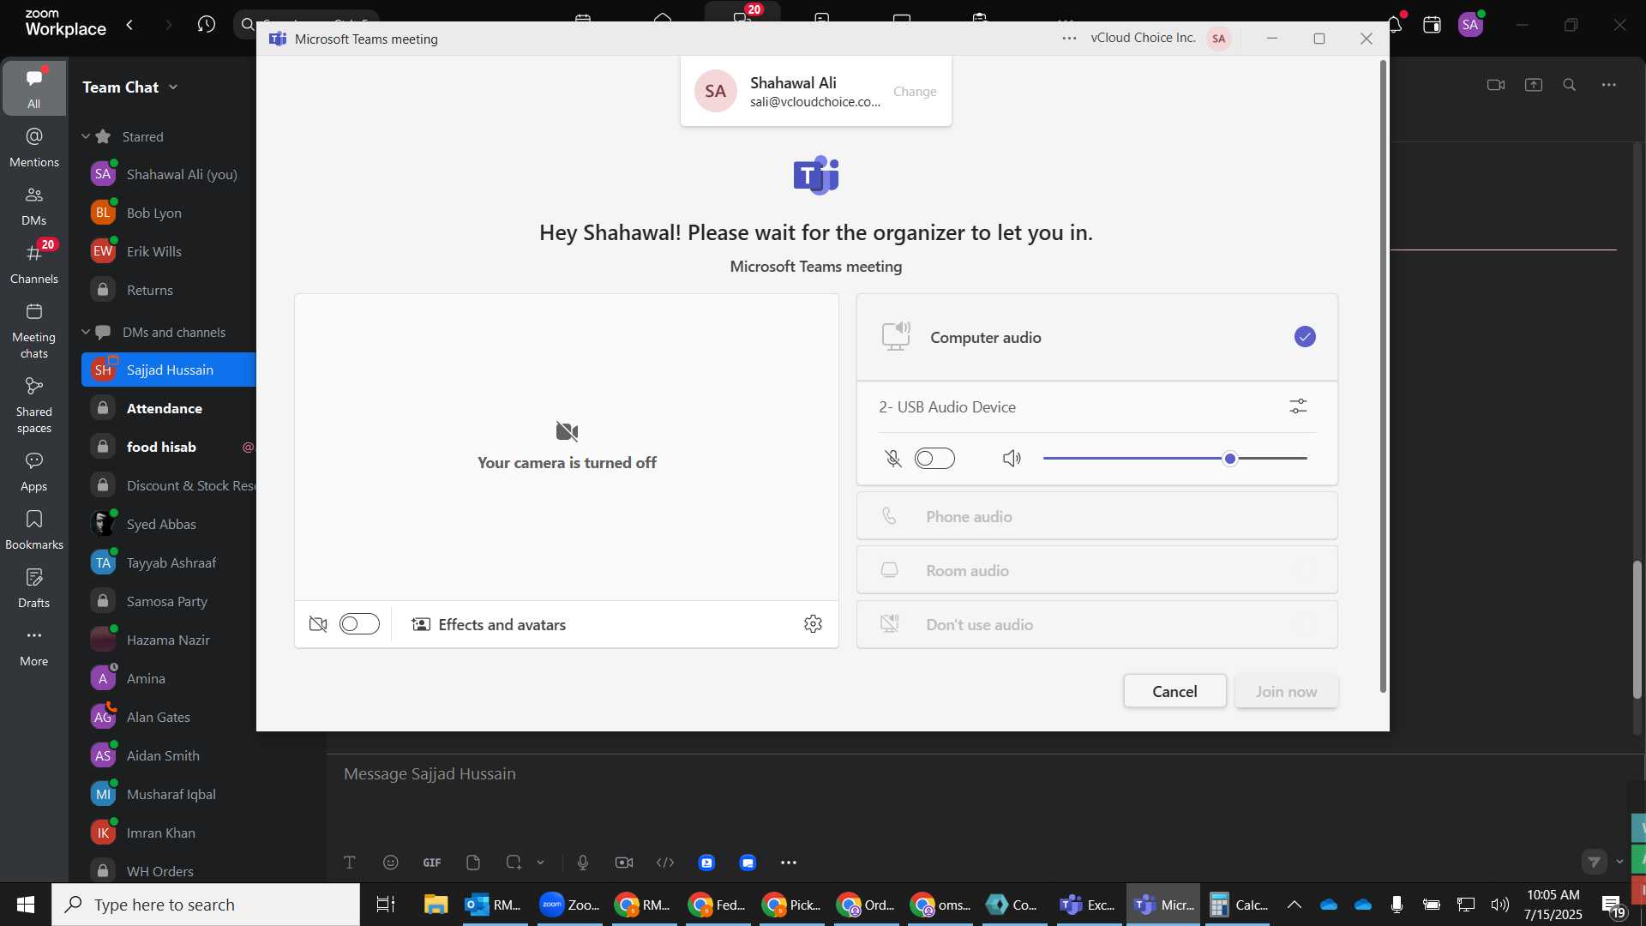Screen dimensions: 1646x926
Task: Open Teams meeting more options menu
Action: click(1069, 39)
